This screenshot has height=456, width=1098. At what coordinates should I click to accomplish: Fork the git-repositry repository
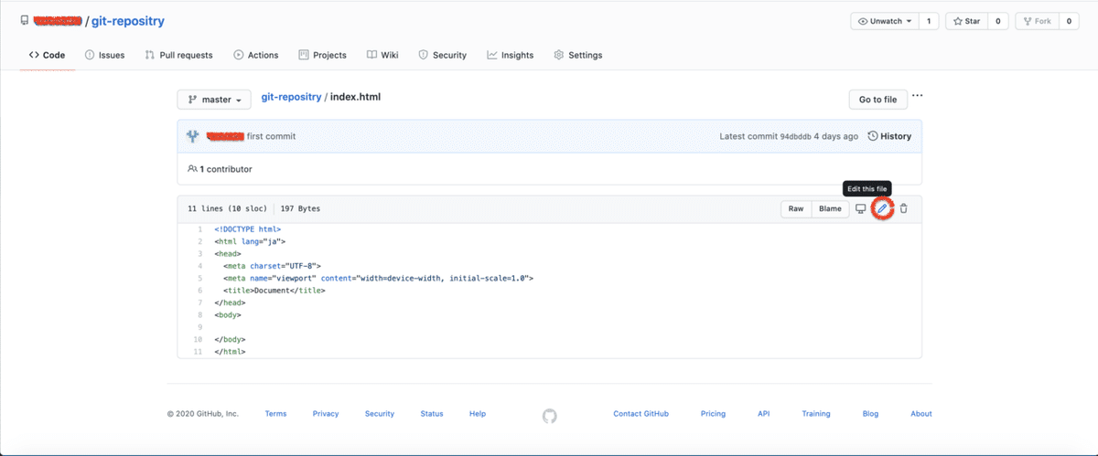coord(1037,21)
